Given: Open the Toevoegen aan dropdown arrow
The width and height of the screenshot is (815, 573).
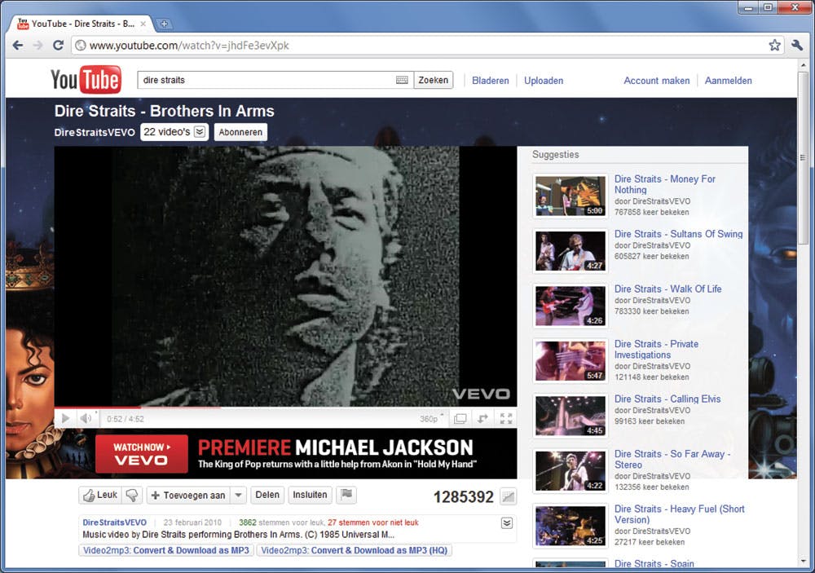Looking at the screenshot, I should (238, 495).
